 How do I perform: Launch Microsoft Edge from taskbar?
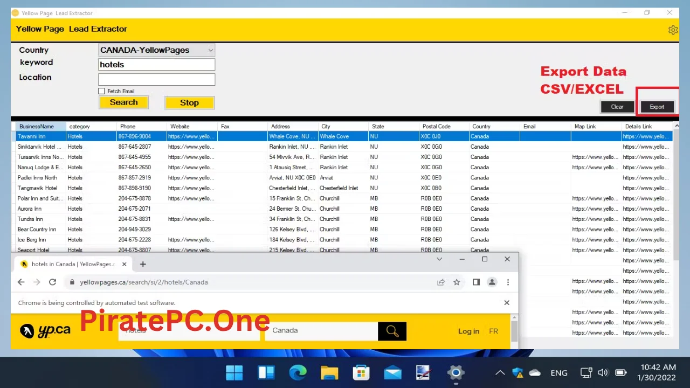[298, 373]
